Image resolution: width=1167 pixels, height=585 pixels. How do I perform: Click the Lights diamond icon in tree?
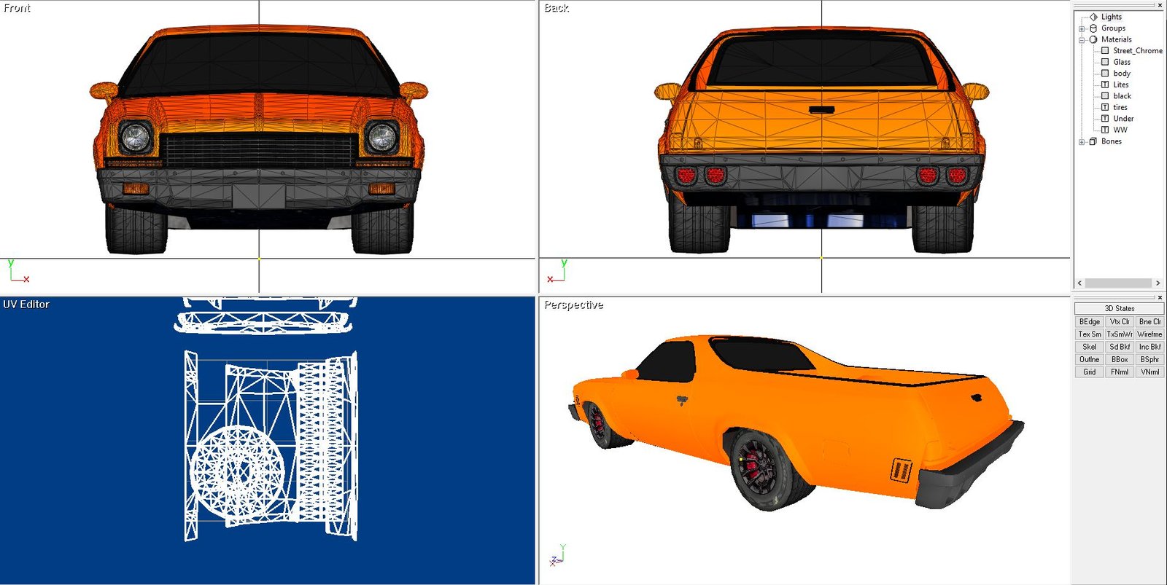point(1093,17)
